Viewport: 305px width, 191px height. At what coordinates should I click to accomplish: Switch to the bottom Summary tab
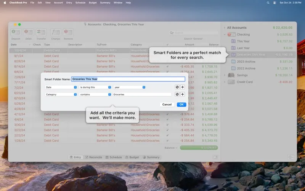[x=151, y=157]
